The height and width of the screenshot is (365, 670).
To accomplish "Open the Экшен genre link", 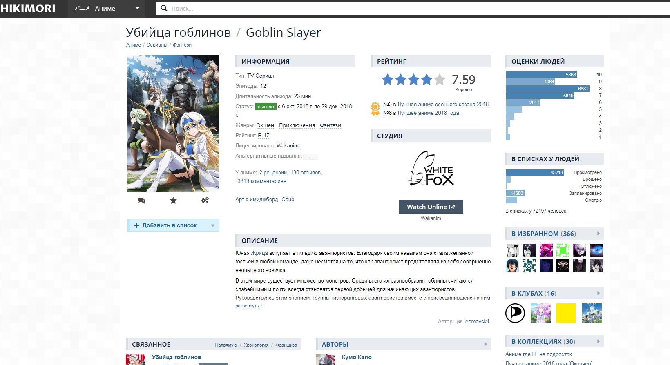I will pyautogui.click(x=266, y=125).
